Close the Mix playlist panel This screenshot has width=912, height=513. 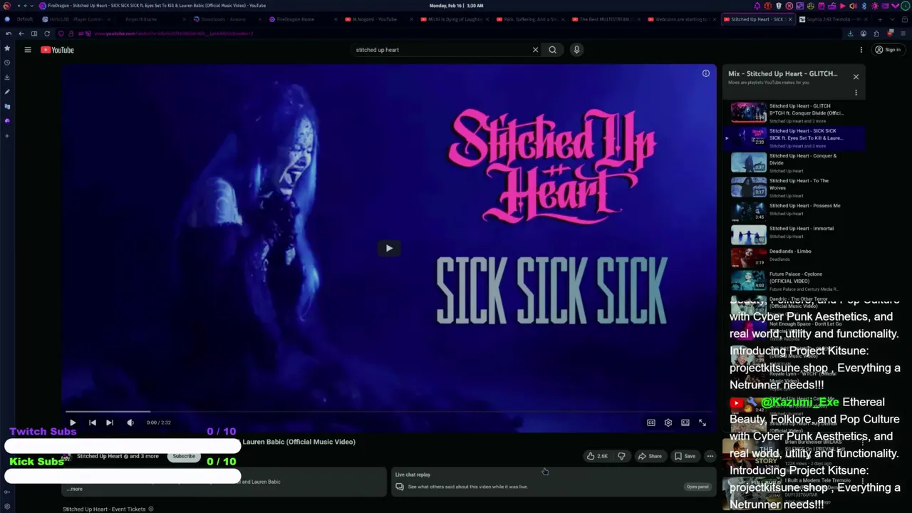click(x=856, y=76)
